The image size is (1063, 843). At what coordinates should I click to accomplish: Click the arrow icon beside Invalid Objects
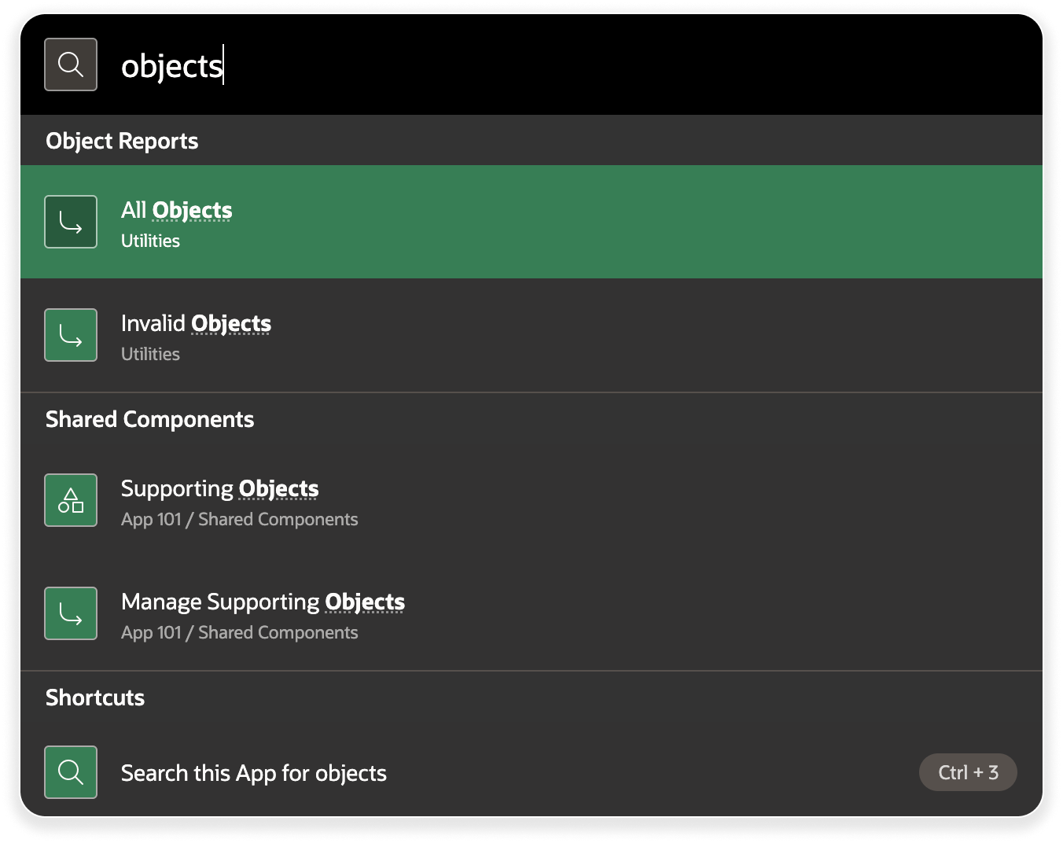pos(71,335)
